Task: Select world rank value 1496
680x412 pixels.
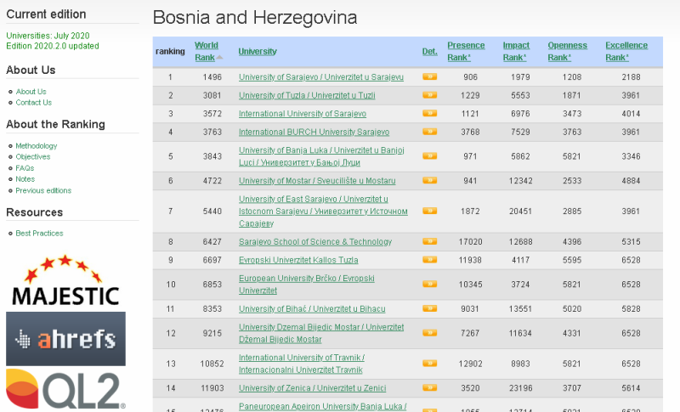Action: [x=212, y=77]
